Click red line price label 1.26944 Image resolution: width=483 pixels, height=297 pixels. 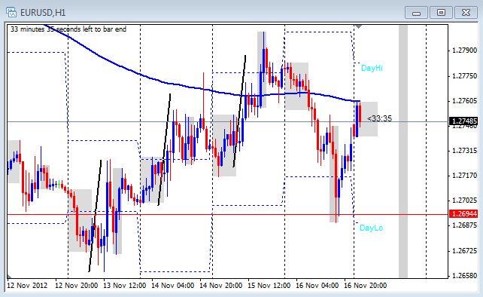(x=463, y=213)
